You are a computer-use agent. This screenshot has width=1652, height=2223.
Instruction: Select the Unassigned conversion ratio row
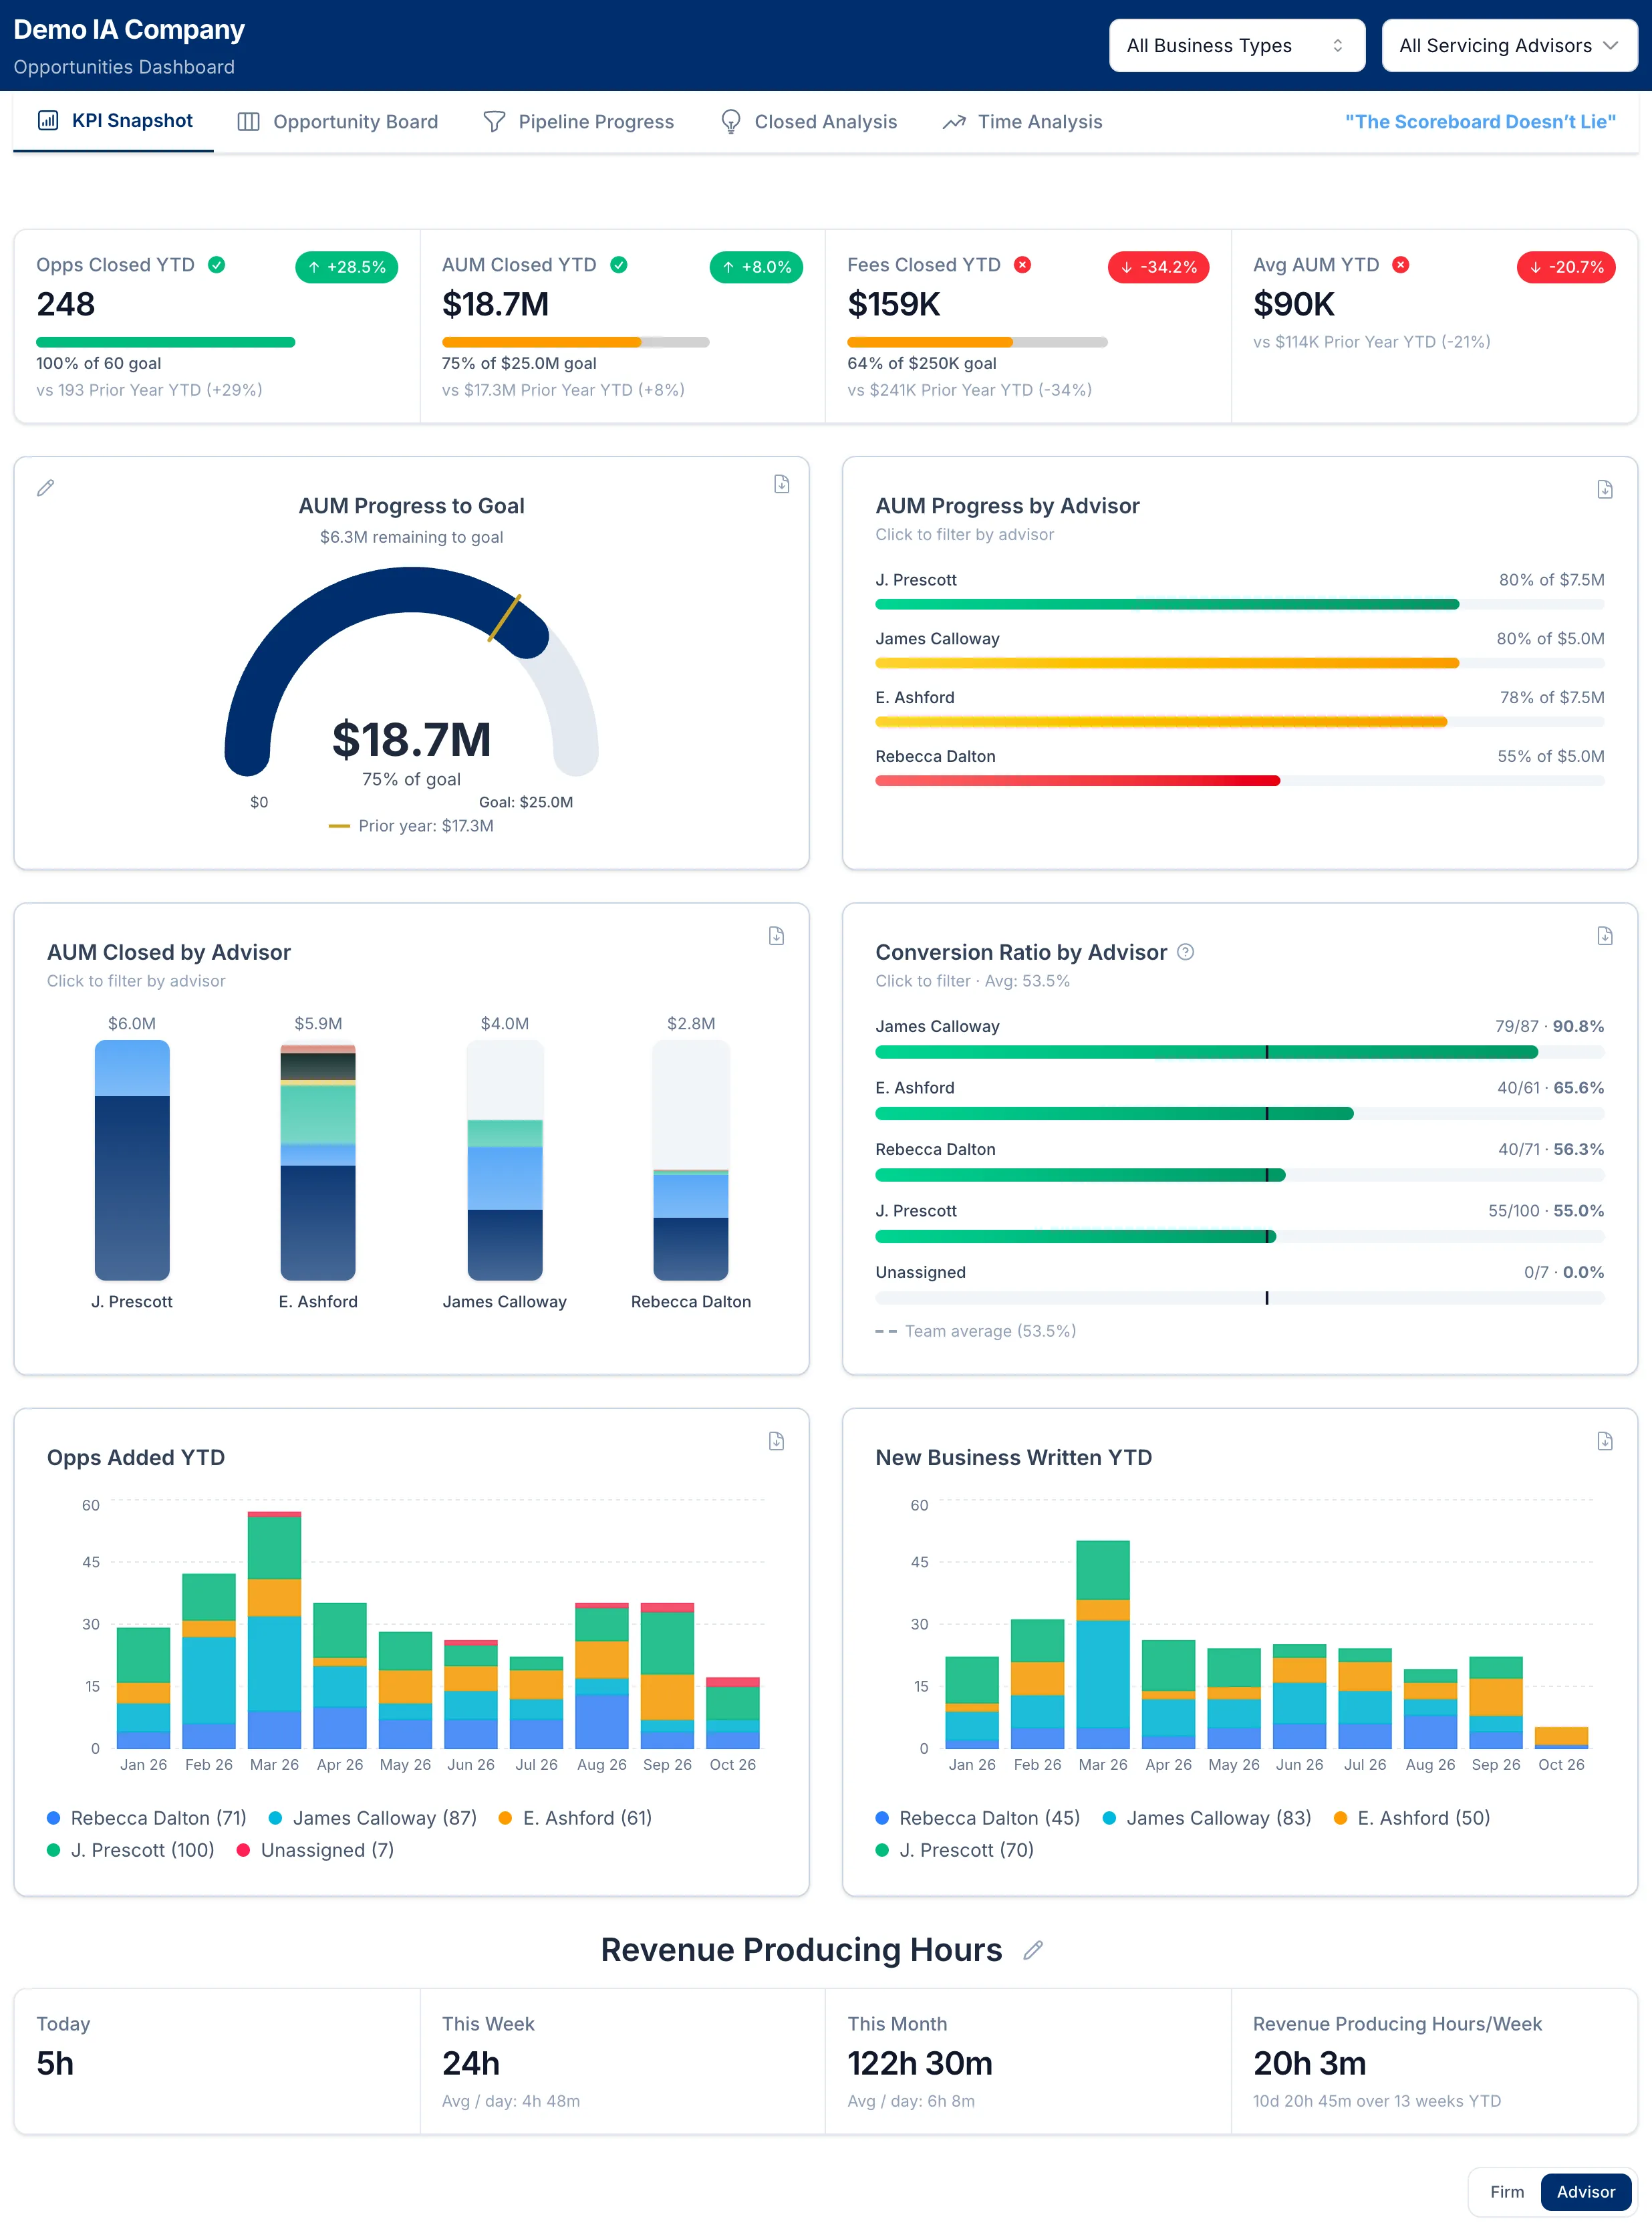pyautogui.click(x=1239, y=1284)
